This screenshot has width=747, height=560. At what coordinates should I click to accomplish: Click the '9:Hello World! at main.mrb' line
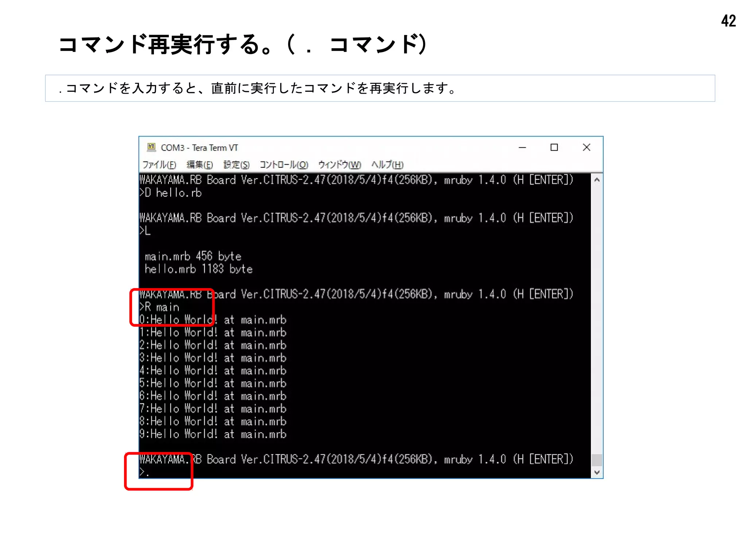213,434
